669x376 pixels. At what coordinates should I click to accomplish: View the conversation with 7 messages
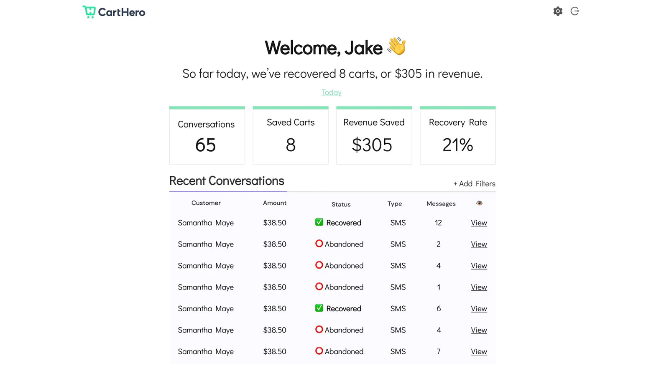(x=479, y=351)
